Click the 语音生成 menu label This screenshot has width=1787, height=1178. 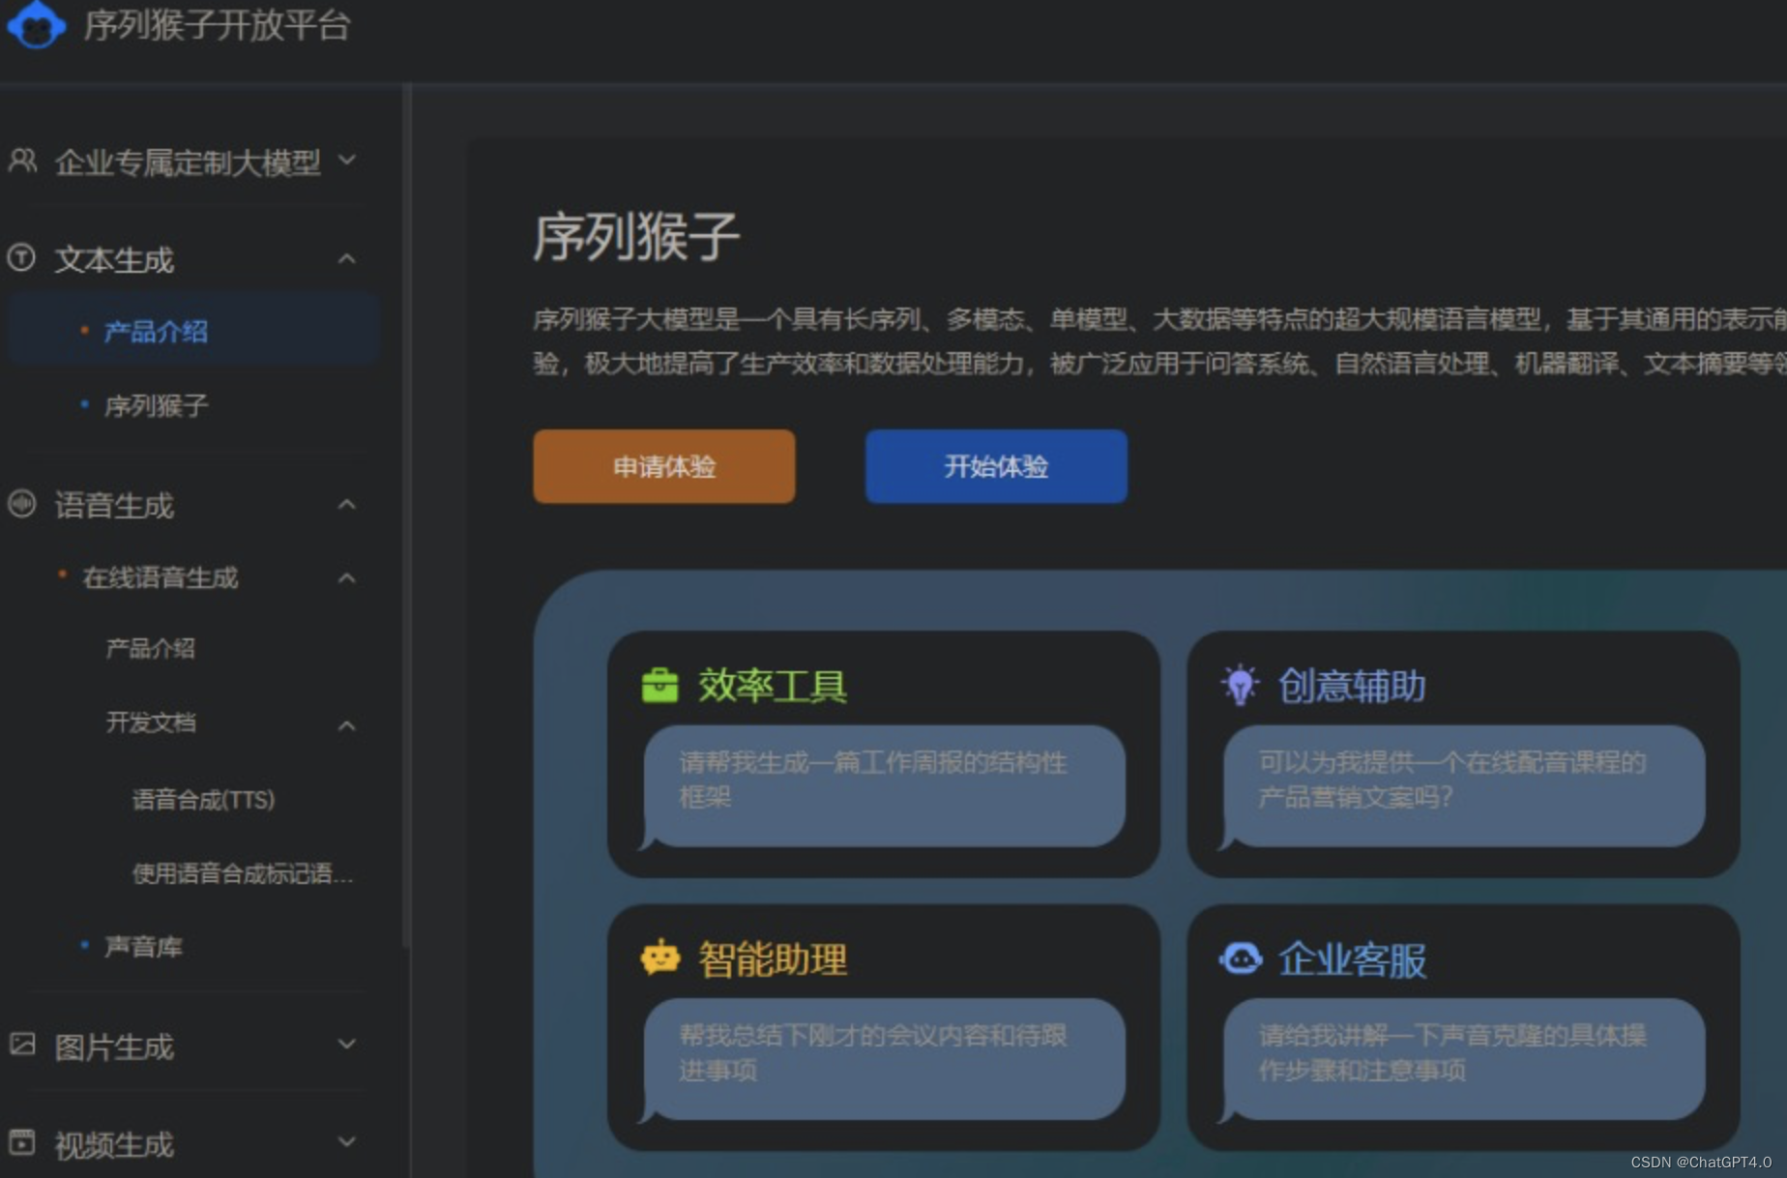click(114, 505)
